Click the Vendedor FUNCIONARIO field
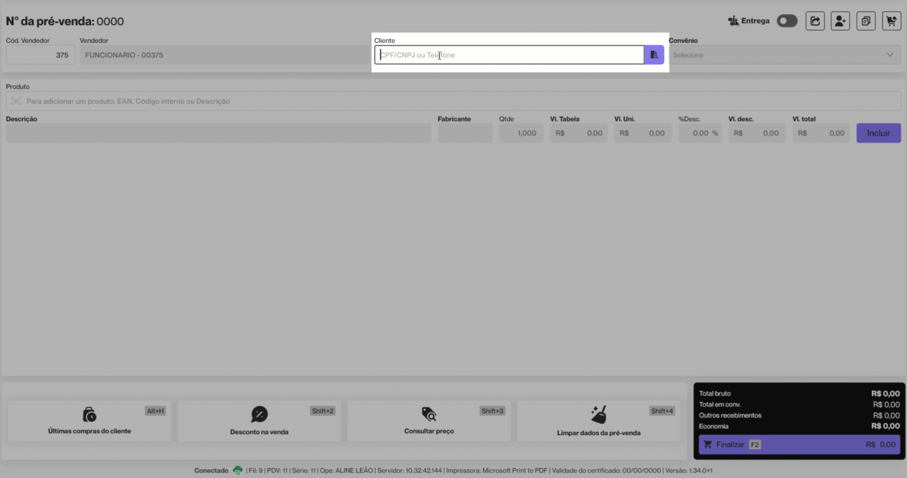This screenshot has height=478, width=907. [x=225, y=55]
